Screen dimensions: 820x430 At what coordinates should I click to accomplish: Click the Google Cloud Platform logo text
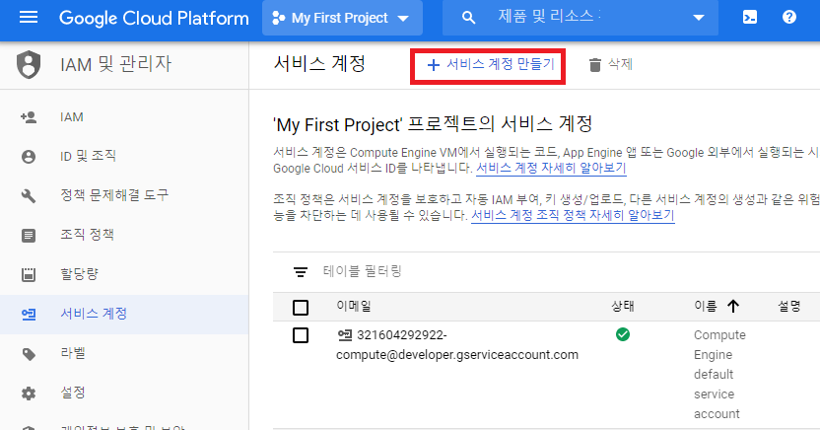pyautogui.click(x=154, y=19)
